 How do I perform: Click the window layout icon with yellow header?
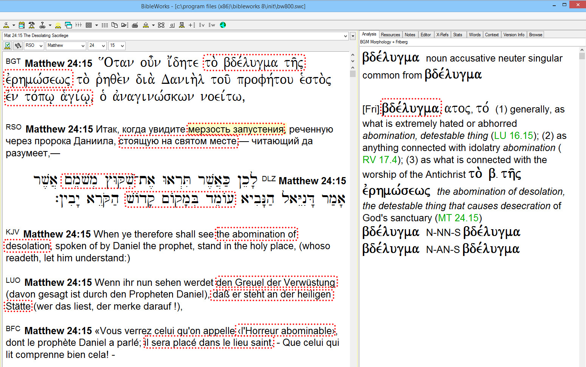coord(22,25)
